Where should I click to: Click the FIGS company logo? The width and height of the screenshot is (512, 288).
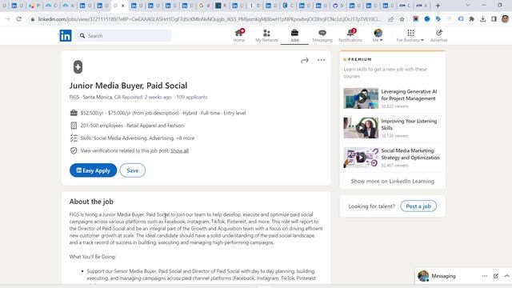[78, 67]
